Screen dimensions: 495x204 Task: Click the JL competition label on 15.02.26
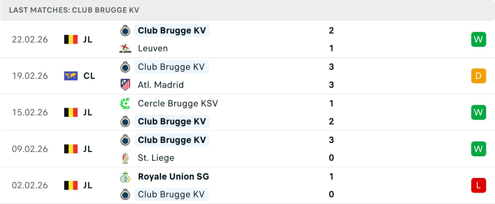(88, 112)
